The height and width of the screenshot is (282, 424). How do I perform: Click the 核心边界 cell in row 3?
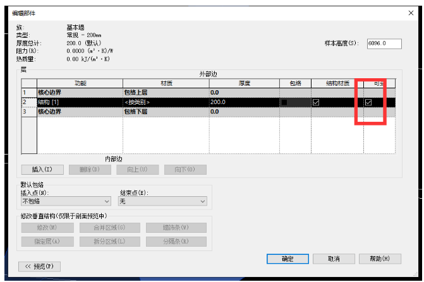tap(80, 112)
